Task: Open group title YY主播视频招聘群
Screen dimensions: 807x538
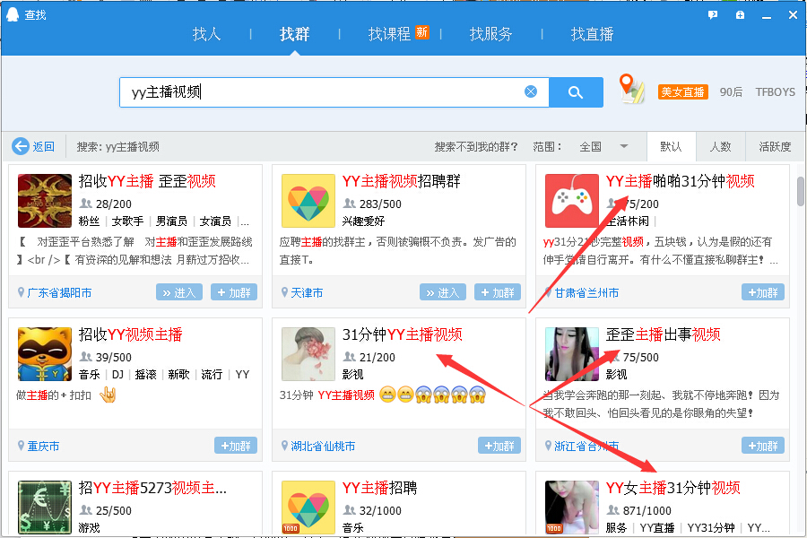Action: tap(402, 181)
